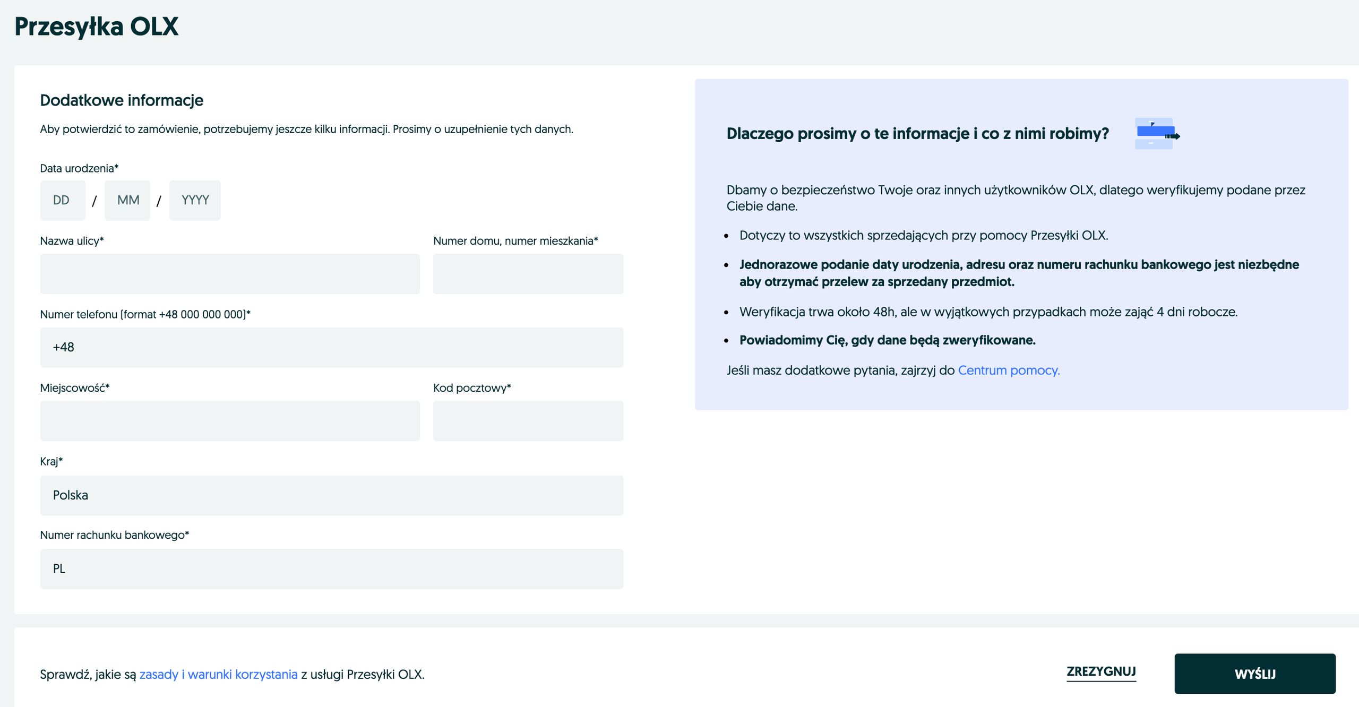Click the Przesyłka OLX page title

click(x=97, y=27)
